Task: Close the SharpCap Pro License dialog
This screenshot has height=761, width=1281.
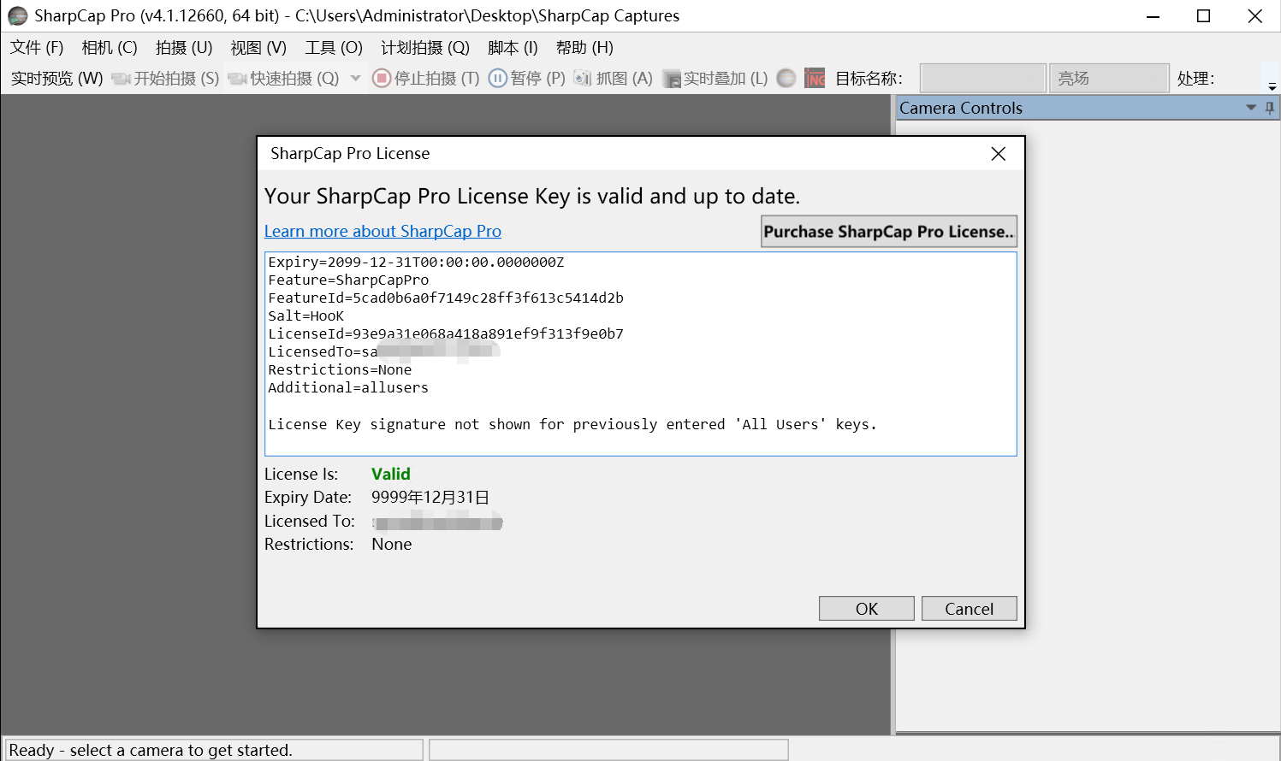Action: coord(998,154)
